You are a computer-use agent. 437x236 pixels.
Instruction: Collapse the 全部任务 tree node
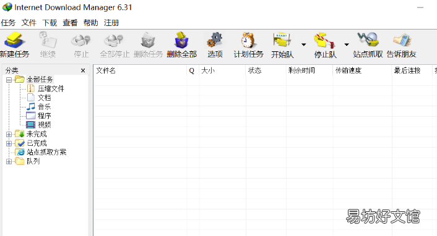click(x=9, y=80)
